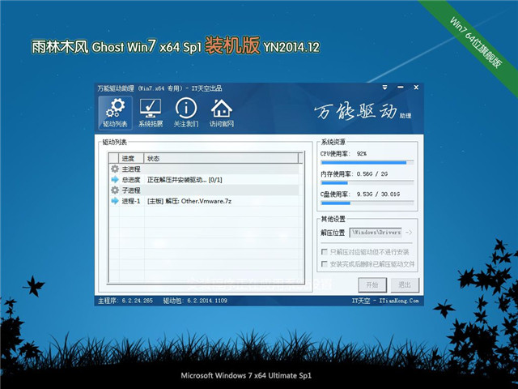Select the 进程-1 row label
The width and height of the screenshot is (518, 389).
(x=131, y=201)
